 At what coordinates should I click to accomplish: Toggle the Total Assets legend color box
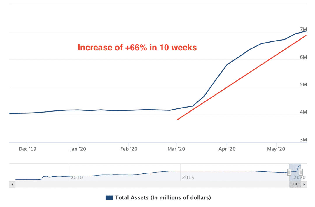click(x=109, y=198)
